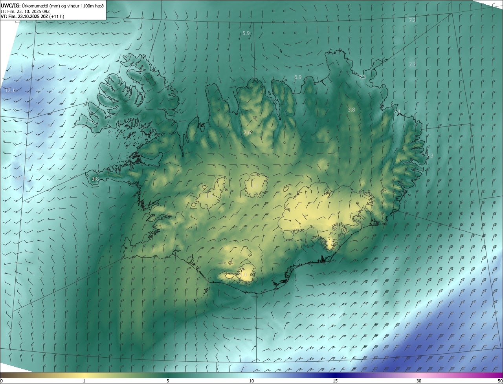
Task: Click the 'VT: Fim. 23.10.2025 20Z (+11 h)' line
Action: 33,16
